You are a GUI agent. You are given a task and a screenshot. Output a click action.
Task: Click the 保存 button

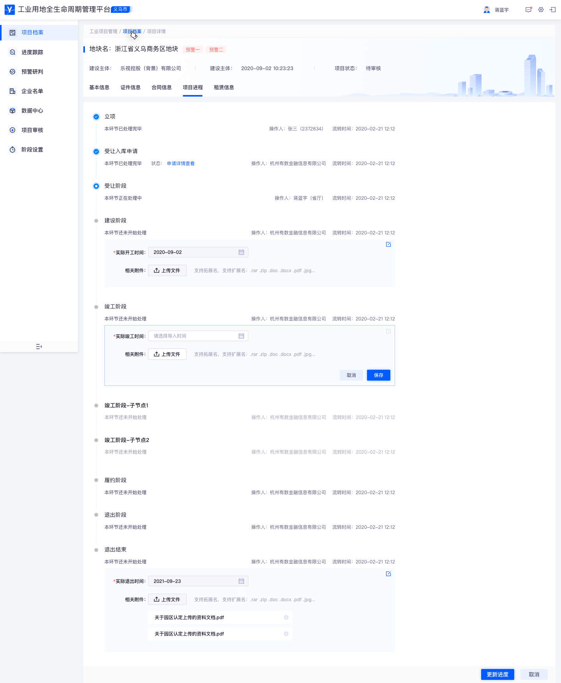coord(378,375)
